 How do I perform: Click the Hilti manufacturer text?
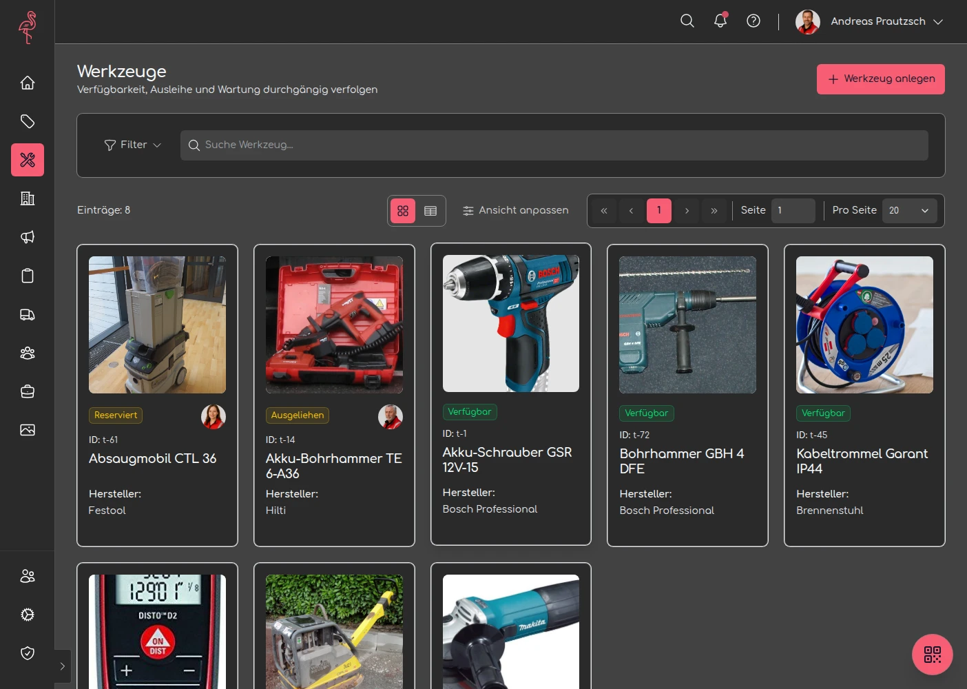click(x=276, y=511)
